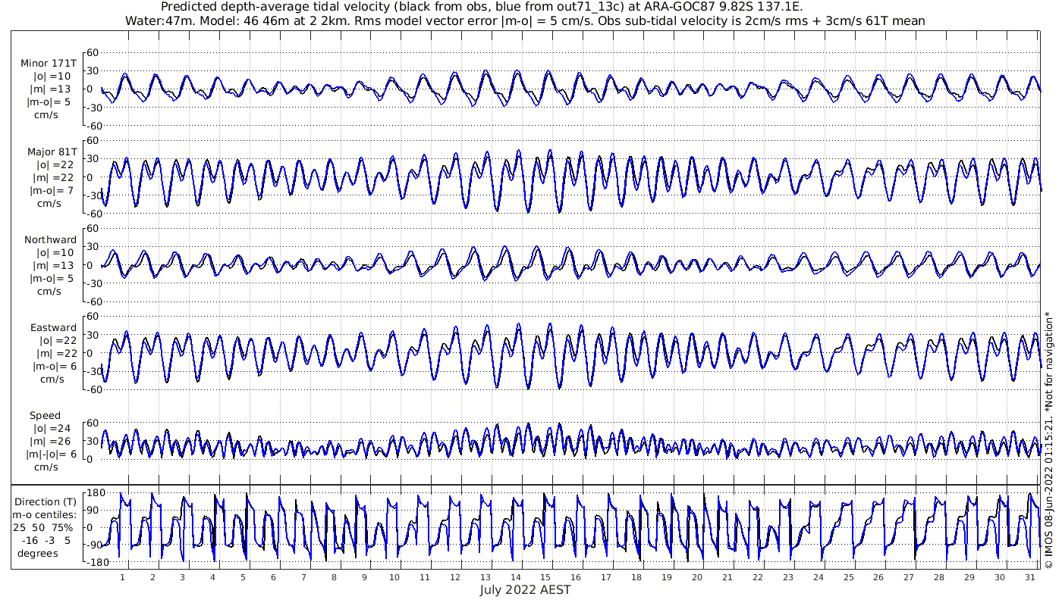Image resolution: width=1062 pixels, height=606 pixels.
Task: Click the 60 tick on Speed axis
Action: (x=93, y=423)
